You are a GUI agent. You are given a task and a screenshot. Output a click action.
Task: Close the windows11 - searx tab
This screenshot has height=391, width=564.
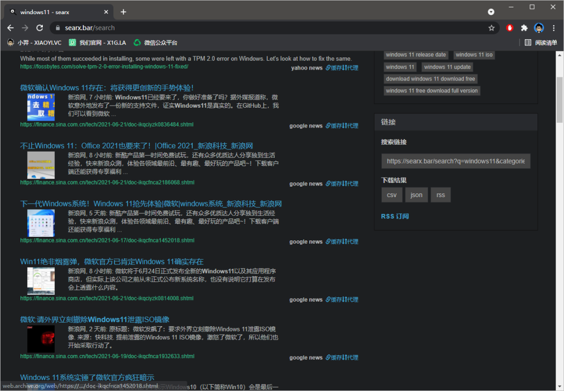(106, 11)
